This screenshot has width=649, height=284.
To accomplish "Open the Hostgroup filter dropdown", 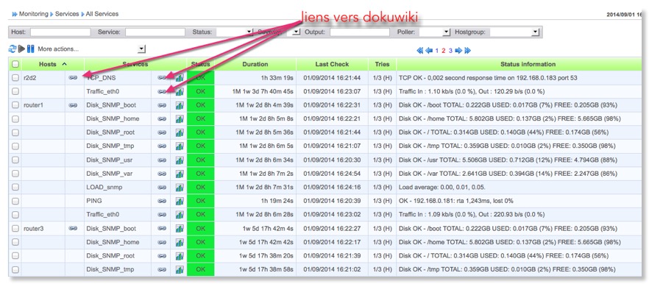I will click(515, 32).
